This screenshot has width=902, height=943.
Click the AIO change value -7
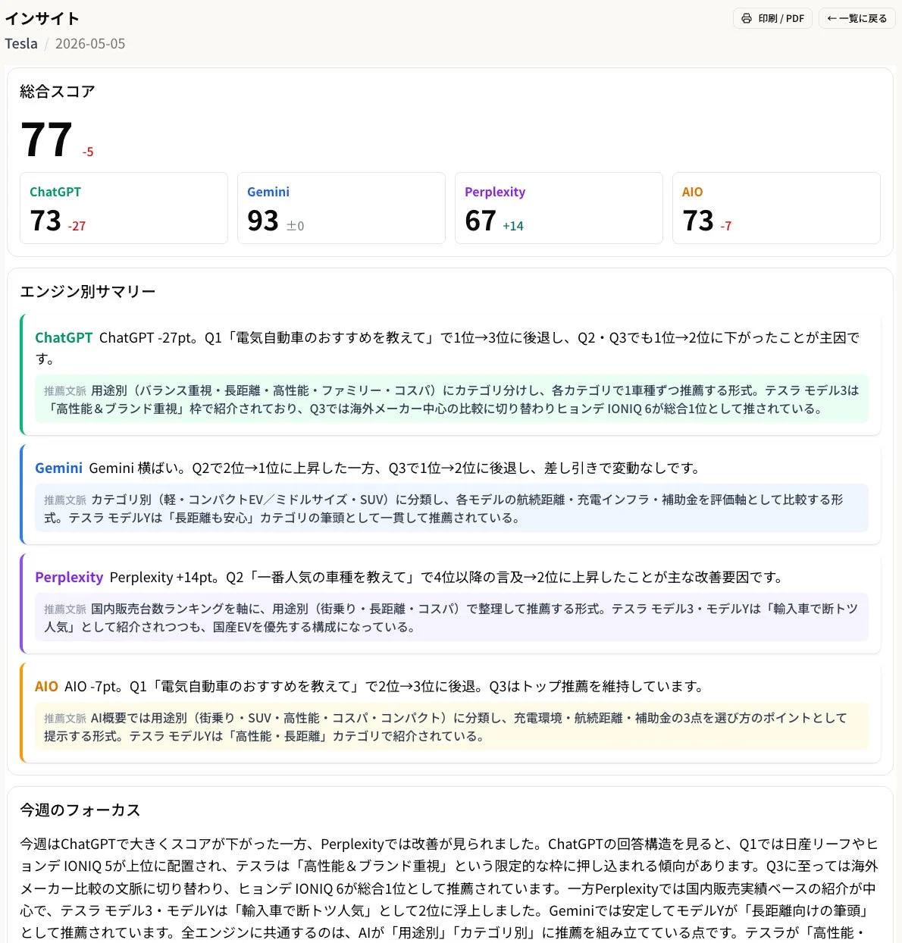[726, 226]
